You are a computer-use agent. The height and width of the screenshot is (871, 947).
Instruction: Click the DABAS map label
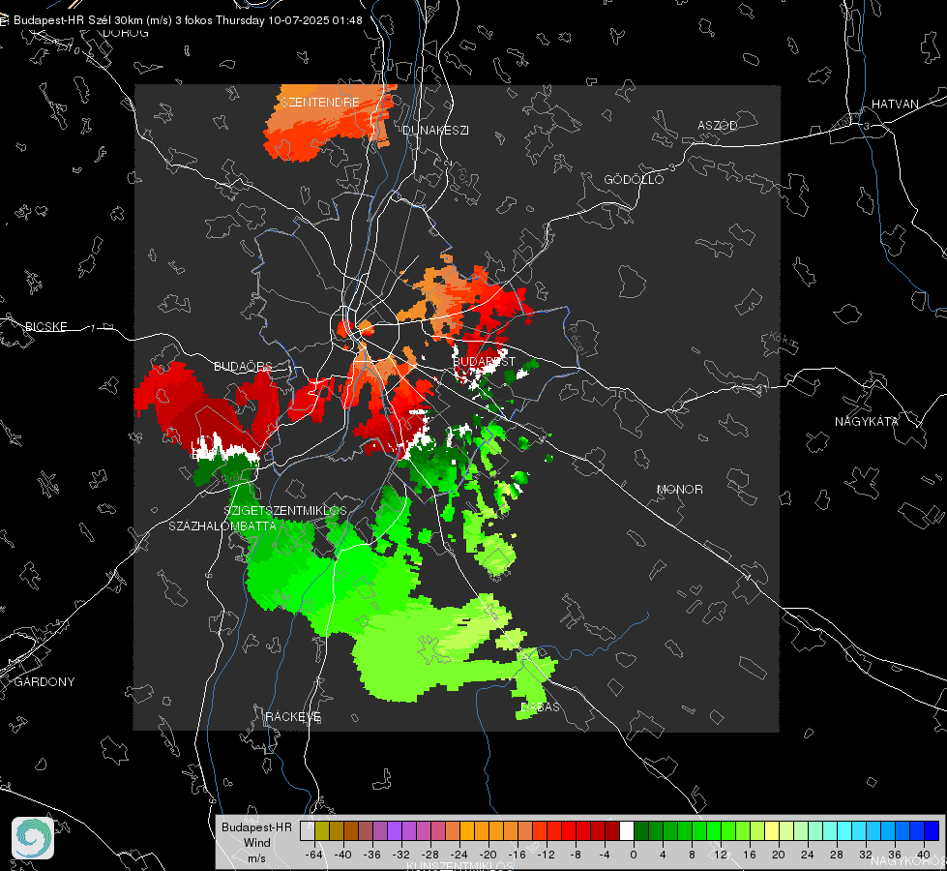pyautogui.click(x=541, y=706)
